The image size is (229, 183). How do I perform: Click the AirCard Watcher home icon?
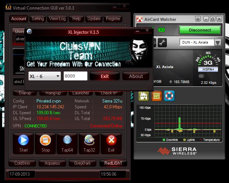click(x=144, y=96)
